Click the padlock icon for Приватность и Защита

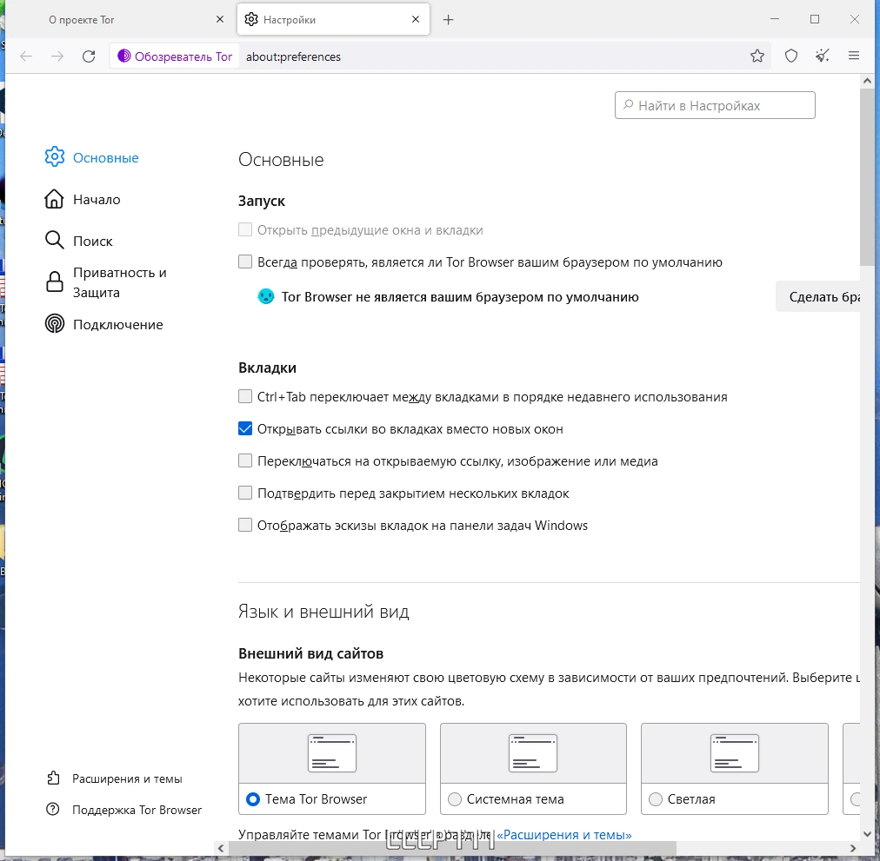point(55,282)
